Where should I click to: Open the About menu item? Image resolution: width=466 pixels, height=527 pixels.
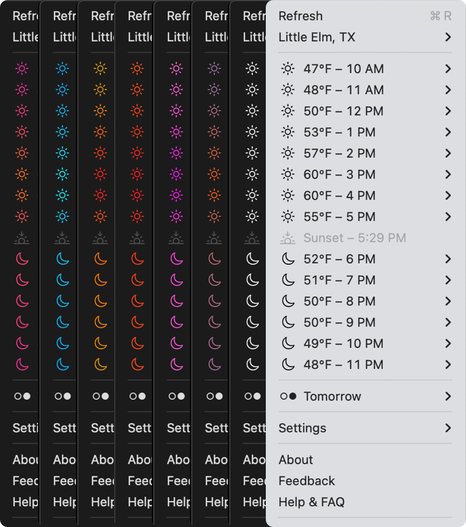296,460
